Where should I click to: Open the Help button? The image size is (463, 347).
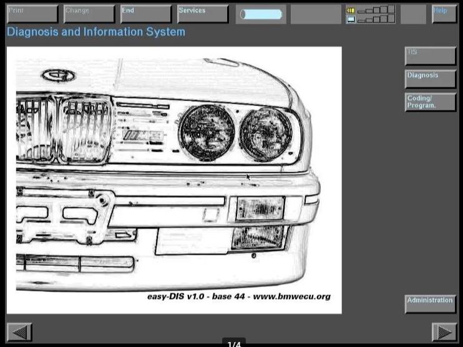coord(444,14)
